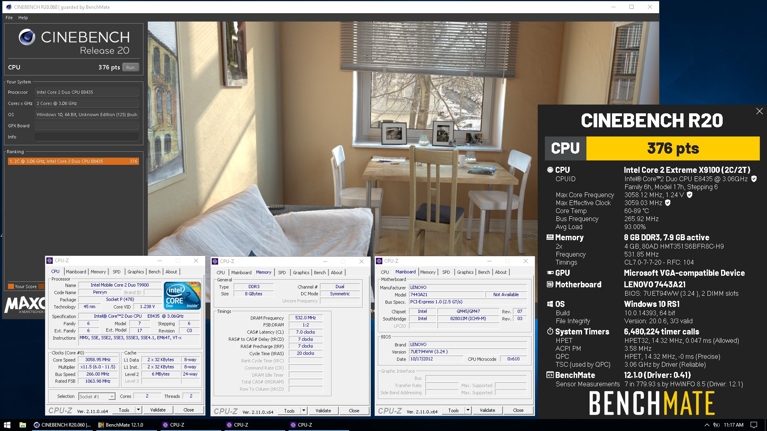Click the BIOS Version field 7UET94WW
Image resolution: width=767 pixels, height=431 pixels.
[x=468, y=352]
